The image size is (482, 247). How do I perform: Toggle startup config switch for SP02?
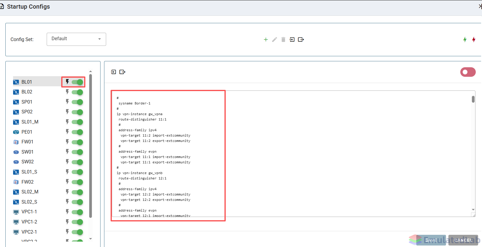(77, 112)
